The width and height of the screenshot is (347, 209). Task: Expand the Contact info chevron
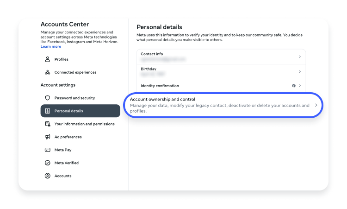point(300,57)
